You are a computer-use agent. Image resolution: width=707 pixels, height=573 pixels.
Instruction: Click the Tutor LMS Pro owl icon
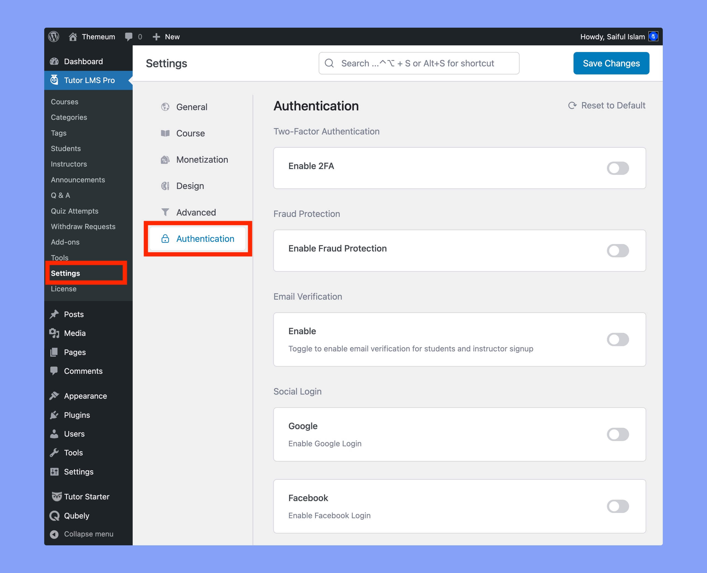pyautogui.click(x=54, y=80)
